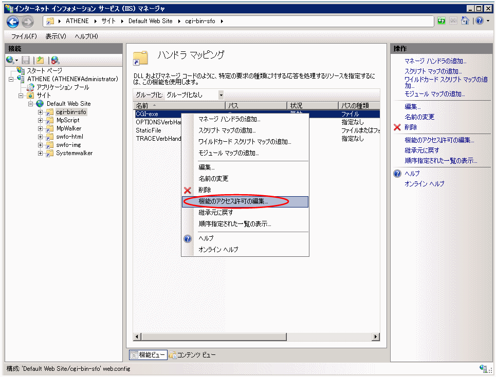496x377 pixels.
Task: Click the blue help icon in context menu
Action: (x=188, y=238)
